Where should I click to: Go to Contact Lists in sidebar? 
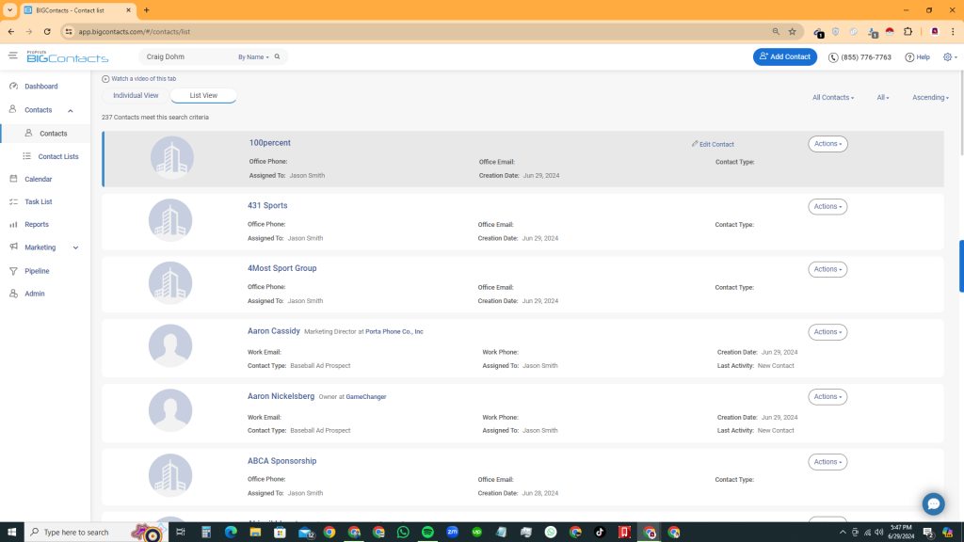(57, 156)
